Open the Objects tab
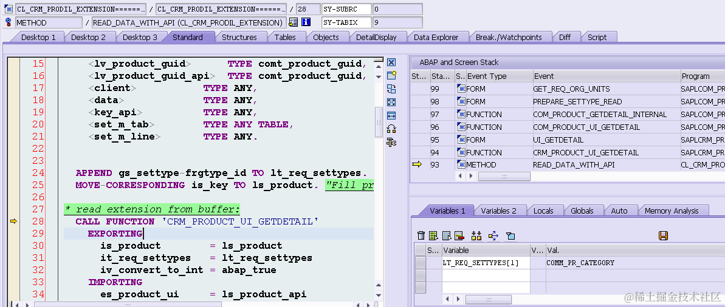This screenshot has height=307, width=725. click(x=326, y=38)
